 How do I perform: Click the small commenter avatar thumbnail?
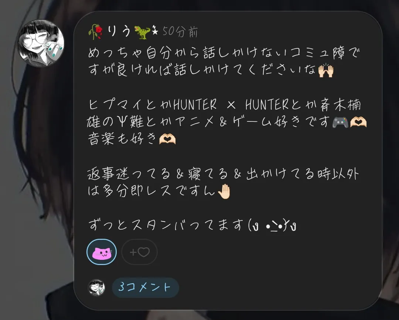[96, 288]
